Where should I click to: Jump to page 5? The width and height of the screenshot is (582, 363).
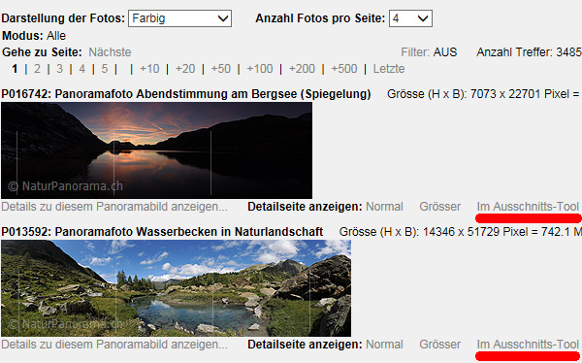coord(105,69)
